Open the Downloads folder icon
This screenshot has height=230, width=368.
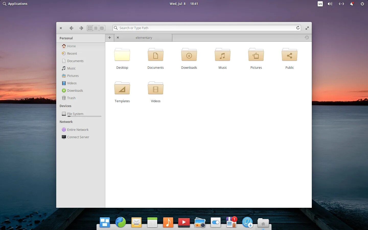[189, 55]
